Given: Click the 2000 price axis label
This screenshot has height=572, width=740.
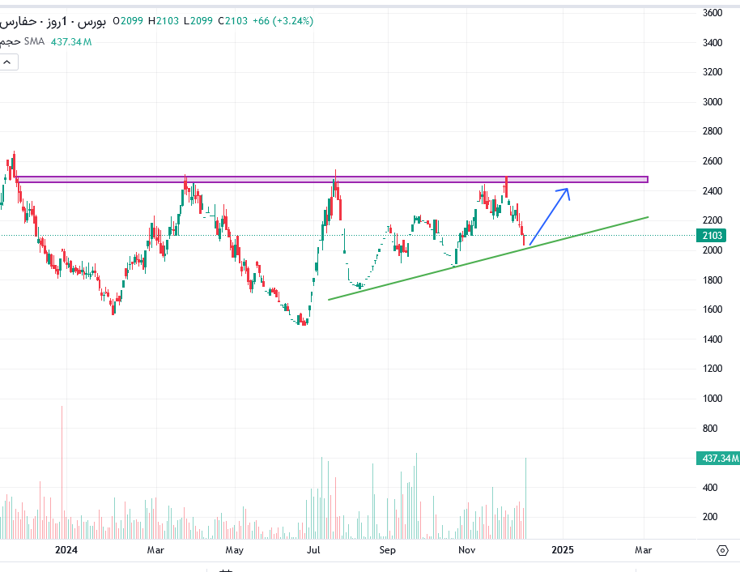Looking at the screenshot, I should pyautogui.click(x=712, y=250).
